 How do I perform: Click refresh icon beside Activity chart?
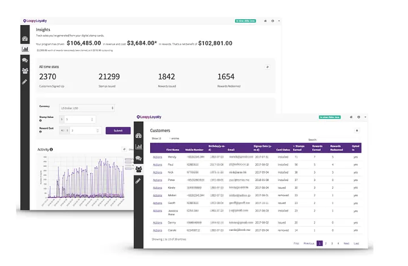(x=124, y=149)
